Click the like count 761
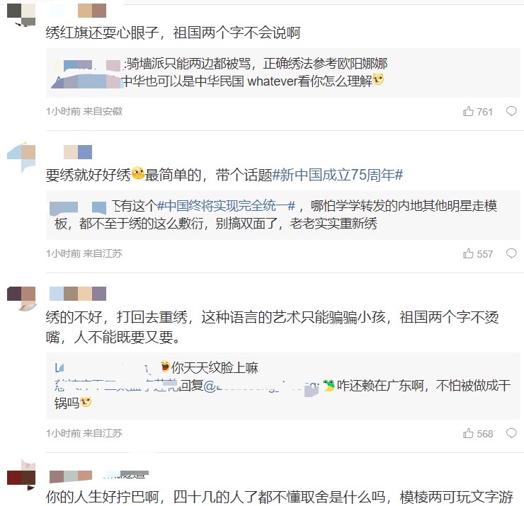This screenshot has height=506, width=524. point(485,112)
